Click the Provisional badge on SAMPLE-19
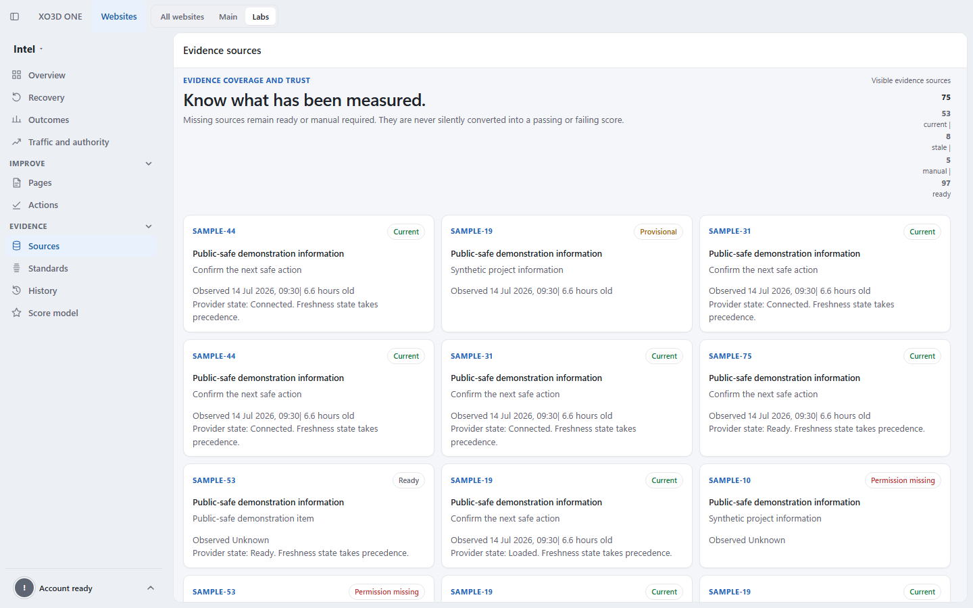 point(658,232)
